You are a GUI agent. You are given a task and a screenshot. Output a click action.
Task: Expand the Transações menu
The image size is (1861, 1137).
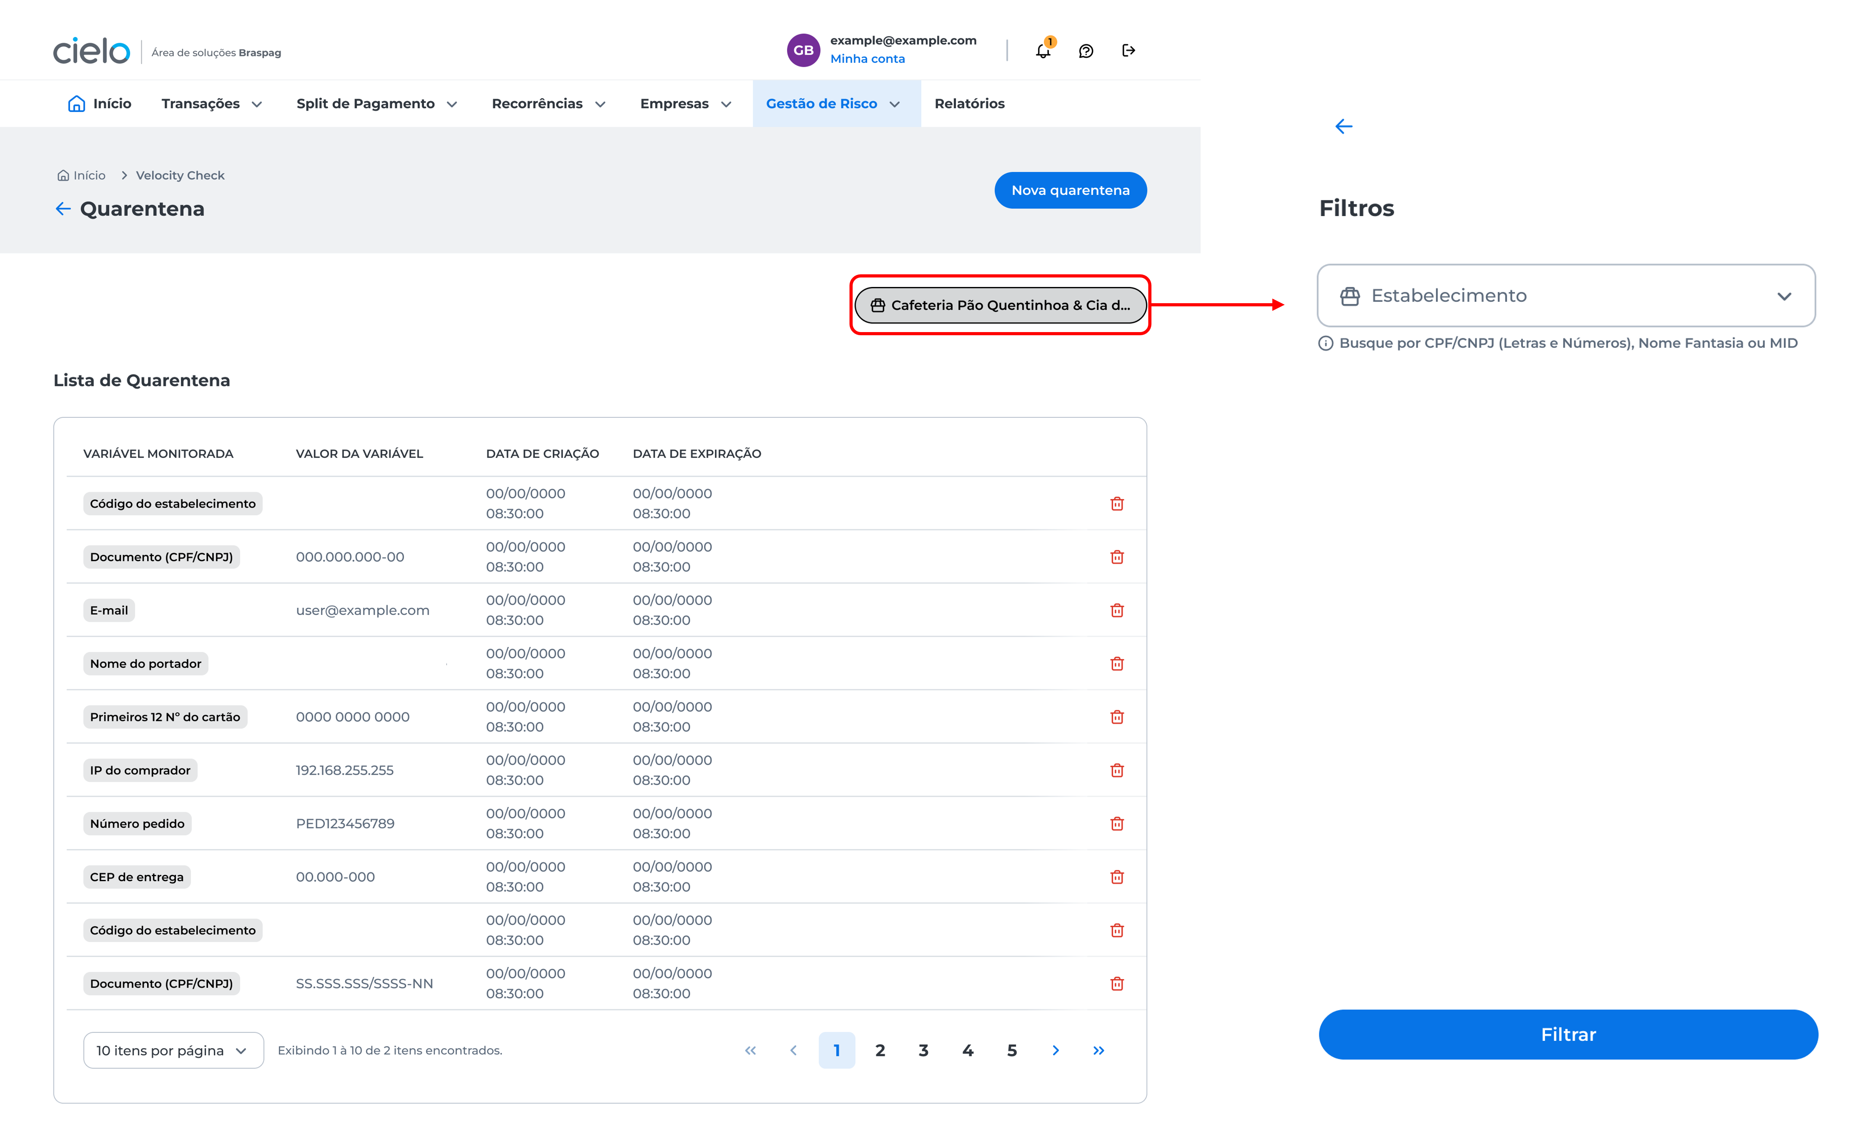(x=212, y=103)
